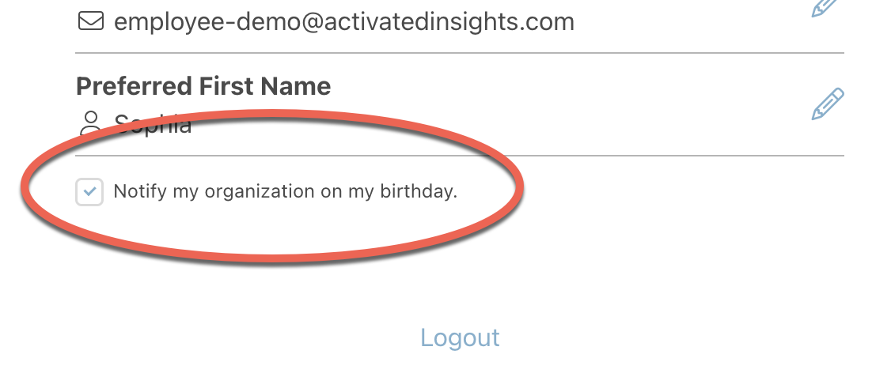This screenshot has width=891, height=373.
Task: Click the 'Notify my organization' label text
Action: [215, 192]
